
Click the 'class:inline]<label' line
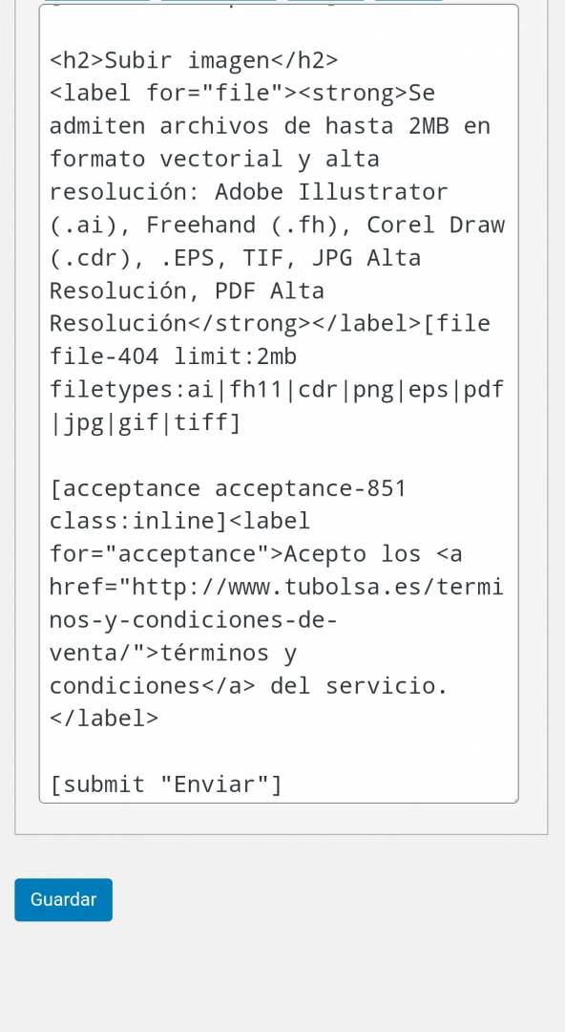coord(180,522)
